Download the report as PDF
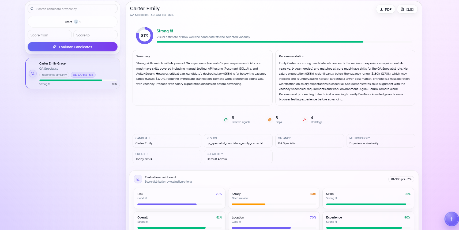Viewport: 459px width, 230px height. tap(386, 9)
